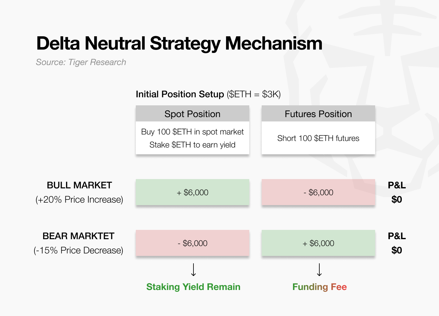Viewport: 439px width, 316px height.
Task: Click the Source: Tiger Research caption
Action: click(x=81, y=62)
